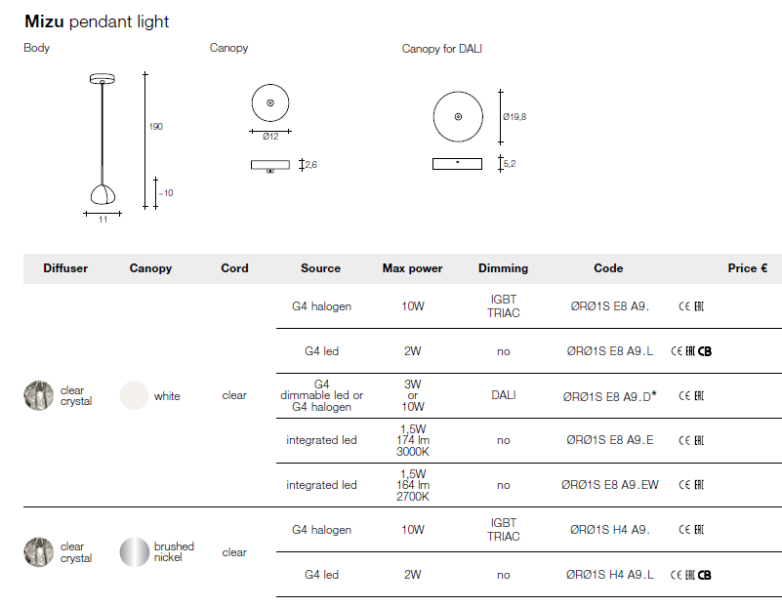Click the code ØRØ1S E8 A9.E
The width and height of the screenshot is (782, 607).
click(610, 440)
